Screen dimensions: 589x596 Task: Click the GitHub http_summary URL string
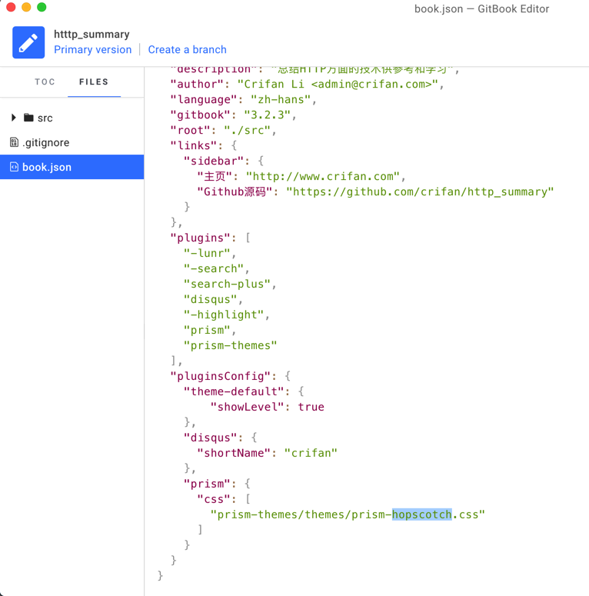(420, 191)
